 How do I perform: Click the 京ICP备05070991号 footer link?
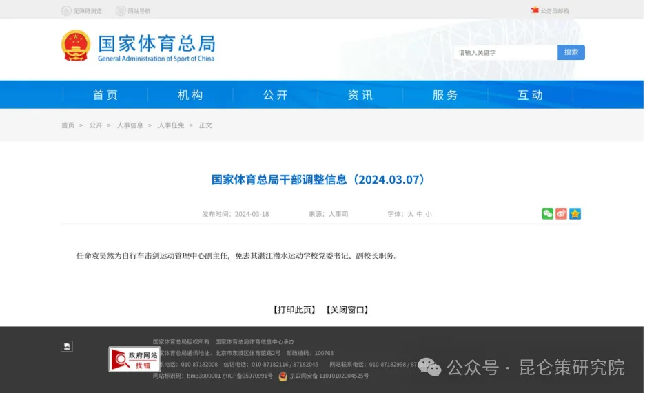247,376
